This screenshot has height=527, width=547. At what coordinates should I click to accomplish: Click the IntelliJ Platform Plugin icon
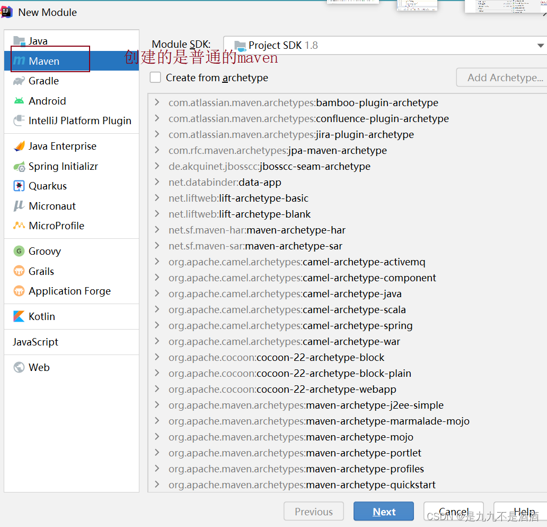tap(19, 120)
